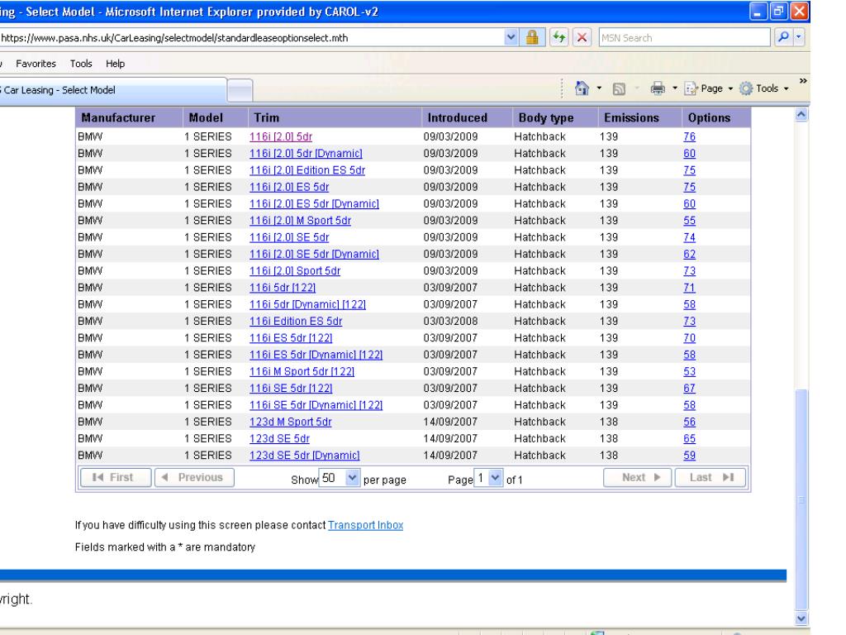Click the Last page button
This screenshot has height=635, width=846.
tap(711, 477)
